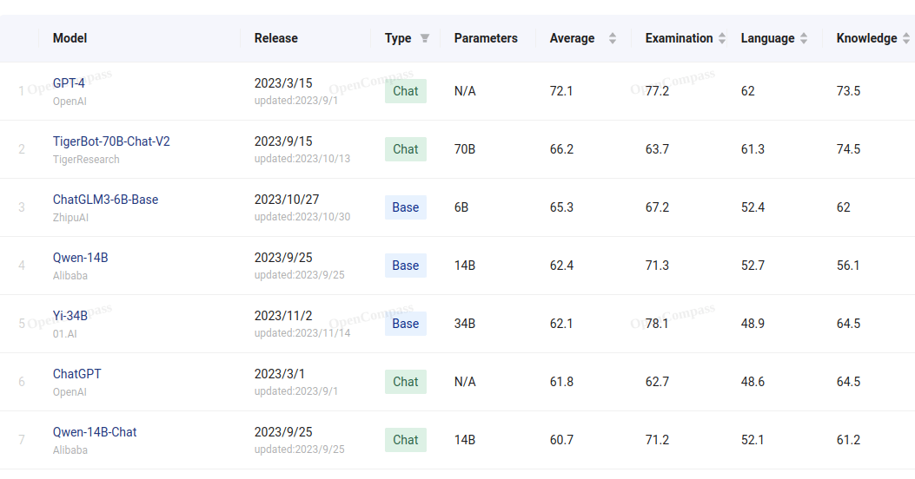Select the 52.7 language score of Qwen-14B
This screenshot has height=479, width=915.
point(753,266)
